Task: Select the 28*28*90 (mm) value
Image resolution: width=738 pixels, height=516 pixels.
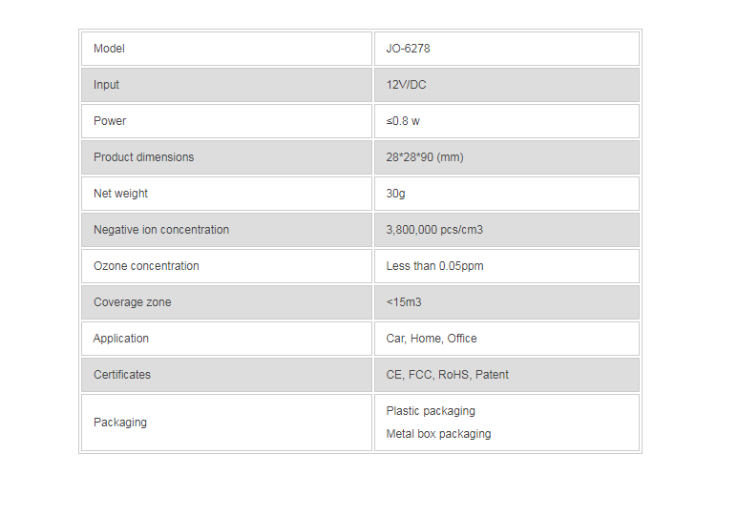Action: pyautogui.click(x=425, y=157)
